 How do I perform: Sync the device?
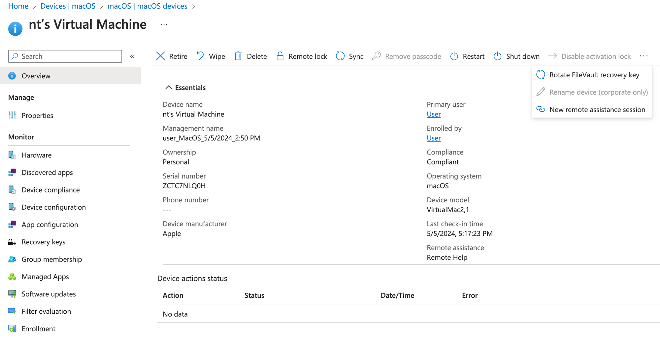click(x=349, y=56)
